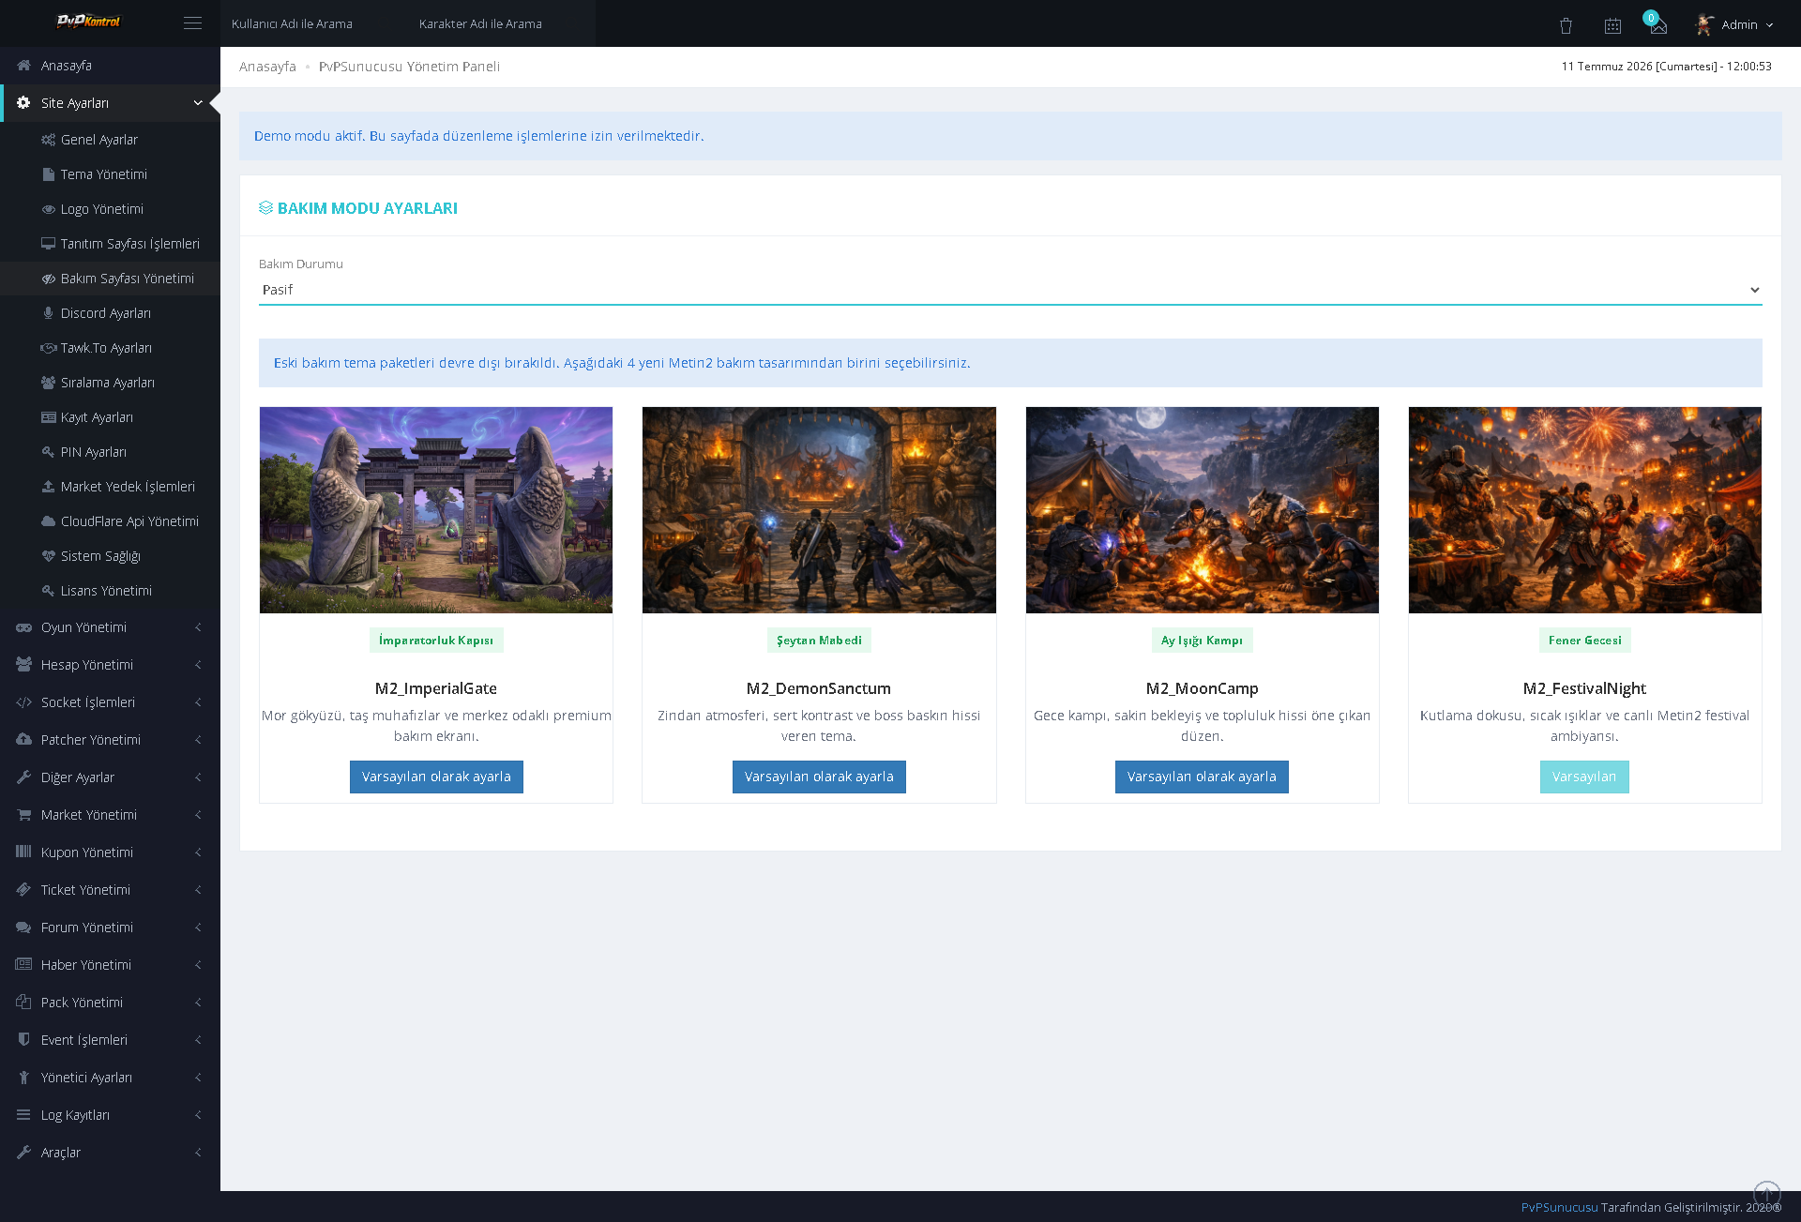1801x1222 pixels.
Task: Click the Yönetici Ayarları person icon
Action: (23, 1078)
